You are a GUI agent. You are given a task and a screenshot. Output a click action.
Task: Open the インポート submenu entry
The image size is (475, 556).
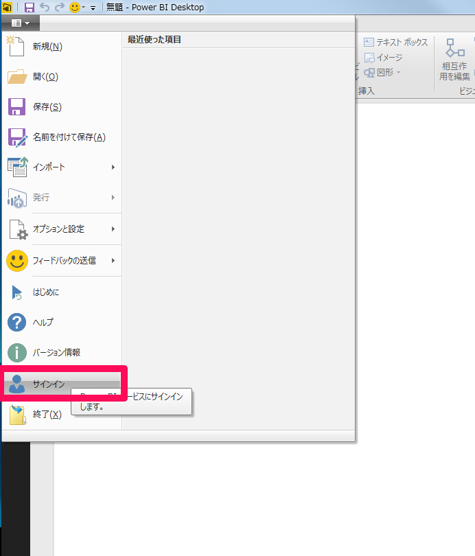(x=62, y=167)
